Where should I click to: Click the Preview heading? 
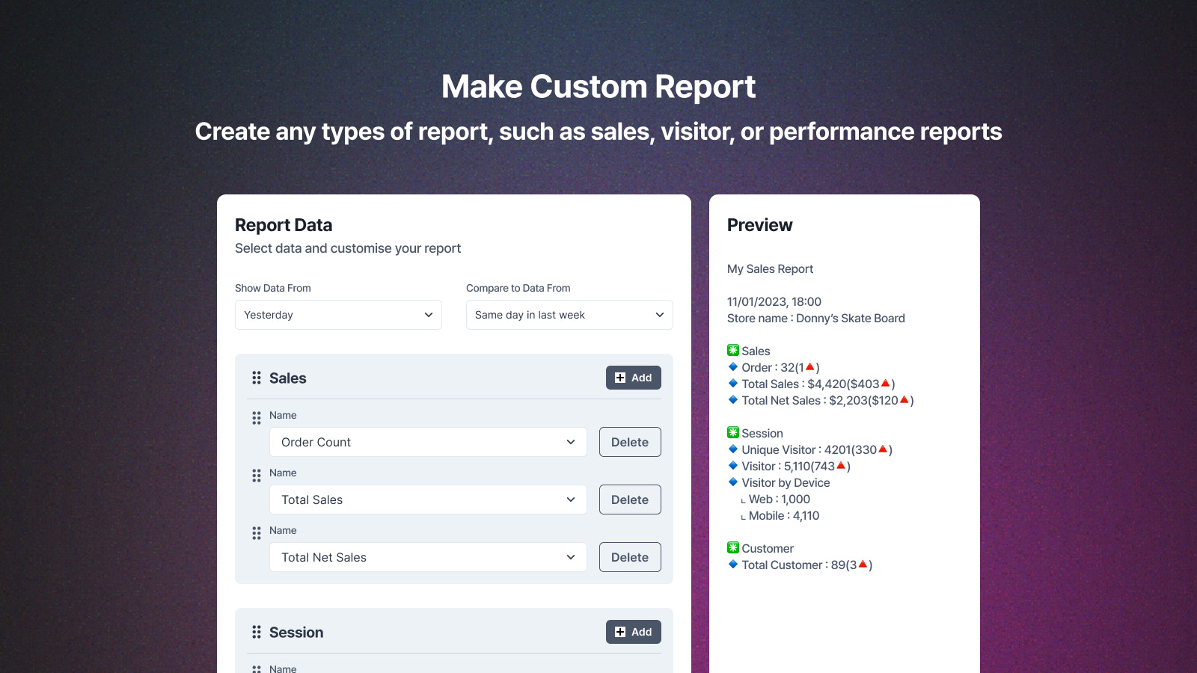(x=759, y=225)
